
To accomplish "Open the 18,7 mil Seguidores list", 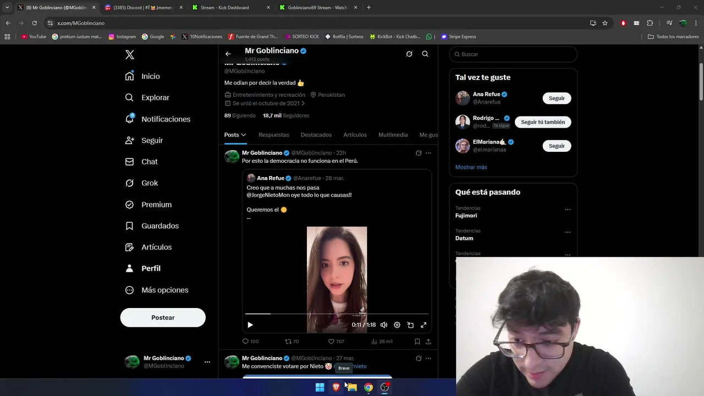I will (286, 116).
